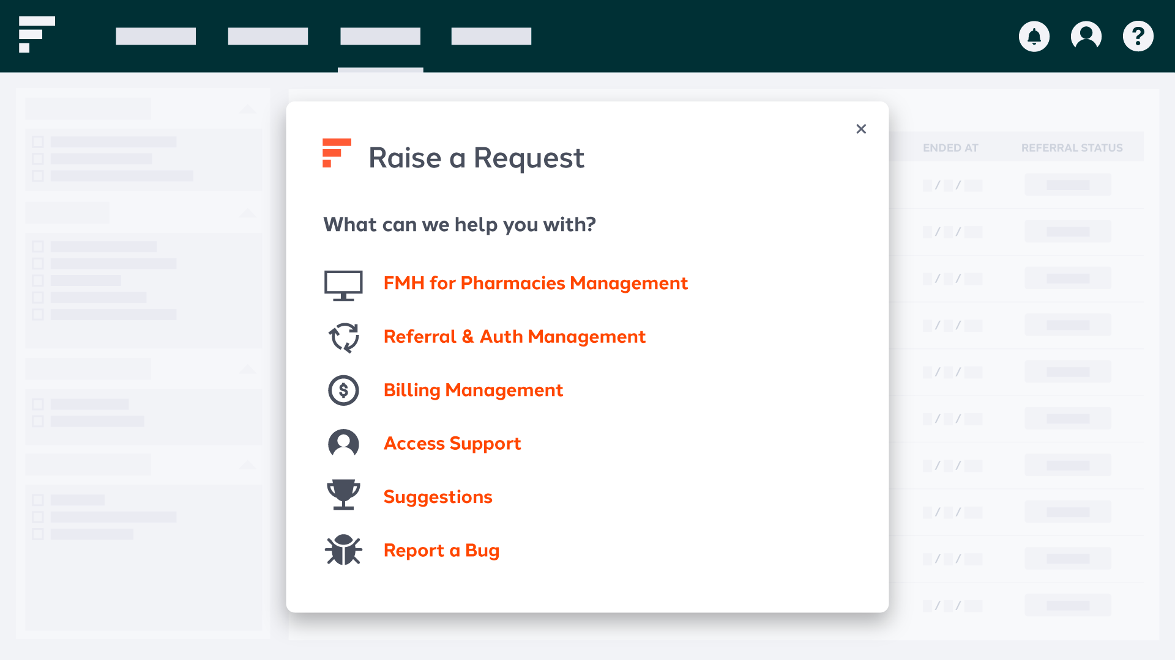Click the app logo in the top navigation

tap(37, 35)
